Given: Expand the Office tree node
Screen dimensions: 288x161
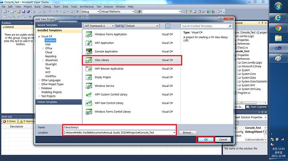Looking at the screenshot, I should tap(43, 49).
